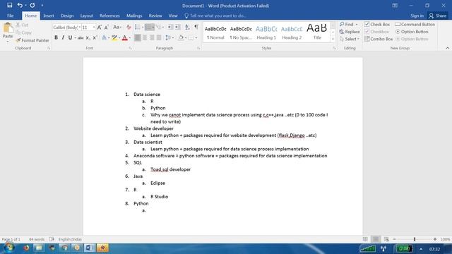Toggle Italic formatting
452x254 pixels.
pyautogui.click(x=63, y=37)
